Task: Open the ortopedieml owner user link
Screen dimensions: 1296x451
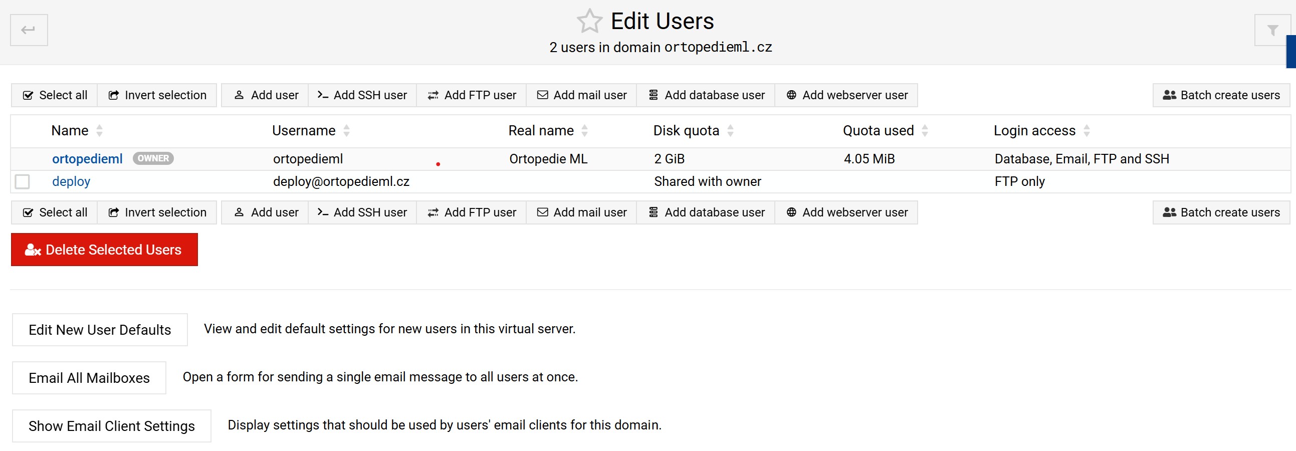Action: point(87,159)
